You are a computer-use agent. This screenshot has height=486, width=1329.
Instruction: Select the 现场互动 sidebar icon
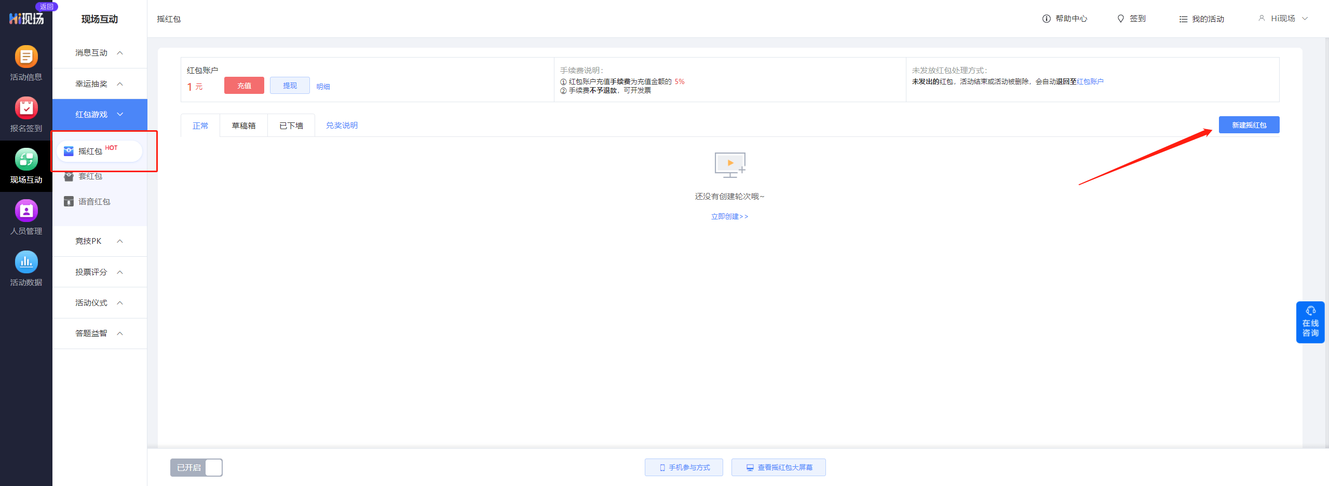coord(26,160)
